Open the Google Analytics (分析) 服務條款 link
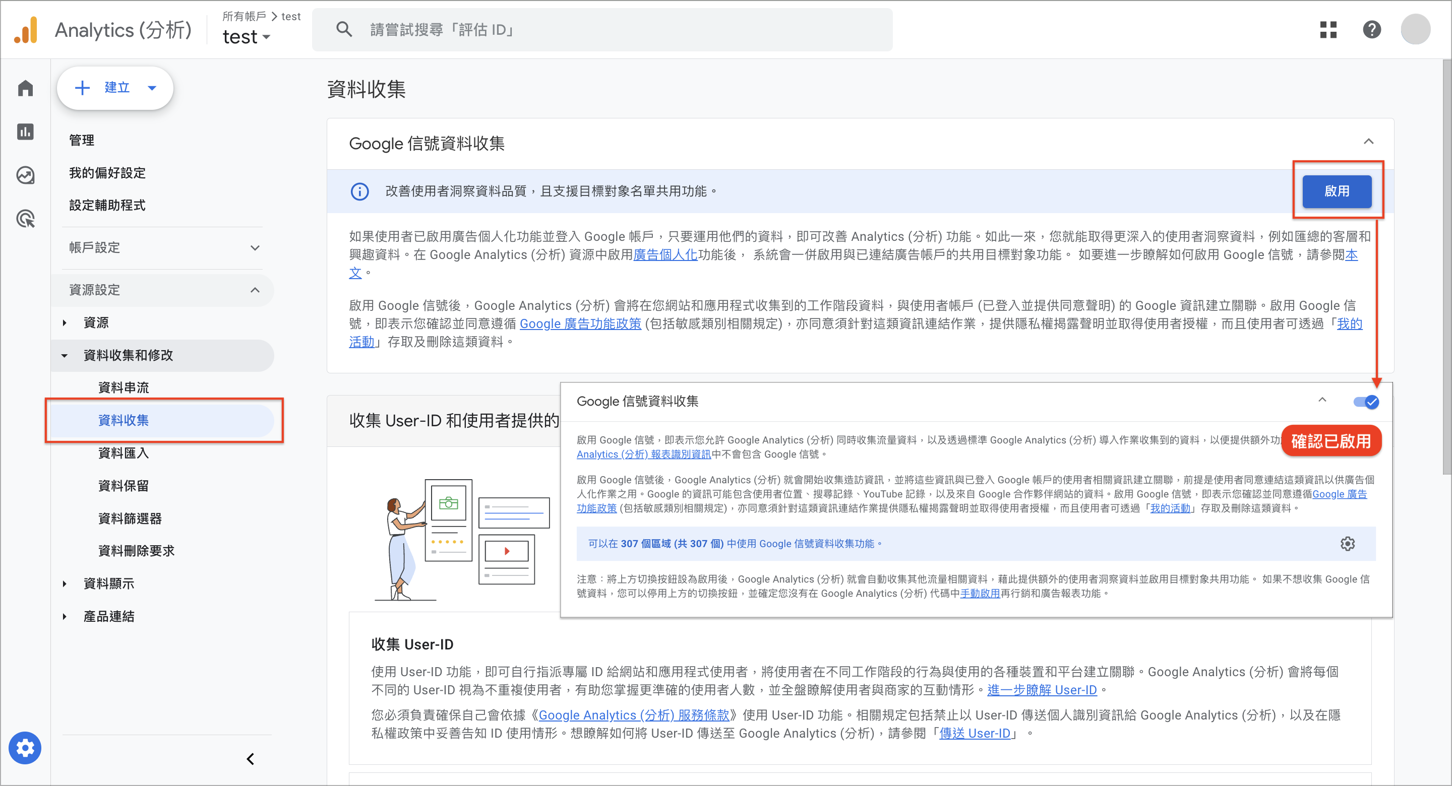Viewport: 1452px width, 786px height. (634, 715)
